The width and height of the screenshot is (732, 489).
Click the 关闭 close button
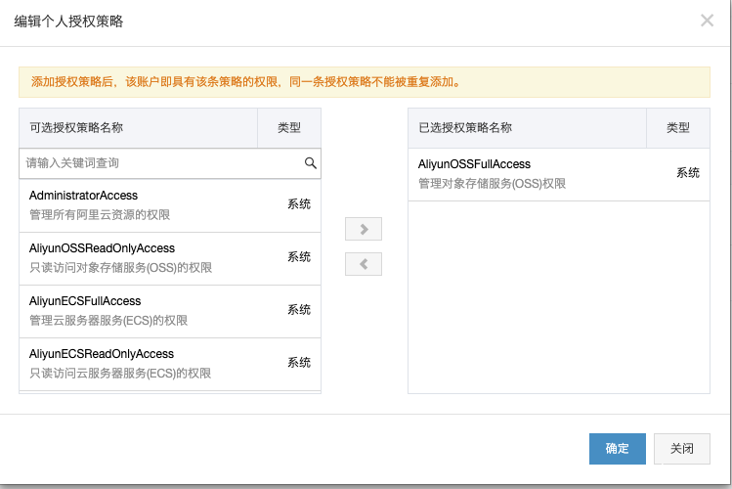(x=681, y=449)
